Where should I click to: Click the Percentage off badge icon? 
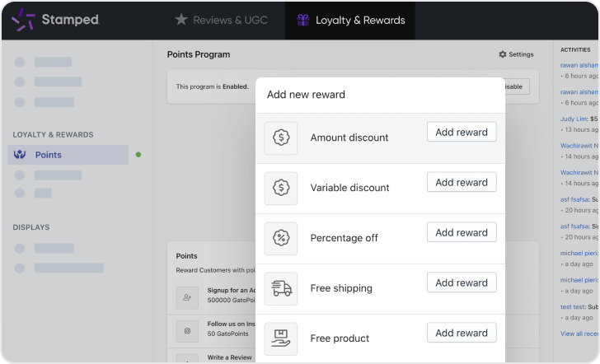pos(281,238)
